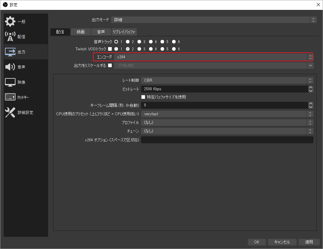Click the x264 オプション text field
Image resolution: width=323 pixels, height=249 pixels.
tap(227, 140)
